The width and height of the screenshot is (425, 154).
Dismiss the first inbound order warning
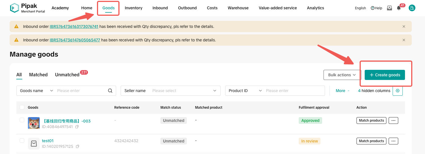pyautogui.click(x=404, y=26)
